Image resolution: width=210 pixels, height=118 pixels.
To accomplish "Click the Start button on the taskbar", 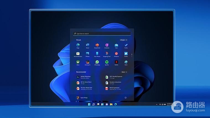I will coord(89,104).
